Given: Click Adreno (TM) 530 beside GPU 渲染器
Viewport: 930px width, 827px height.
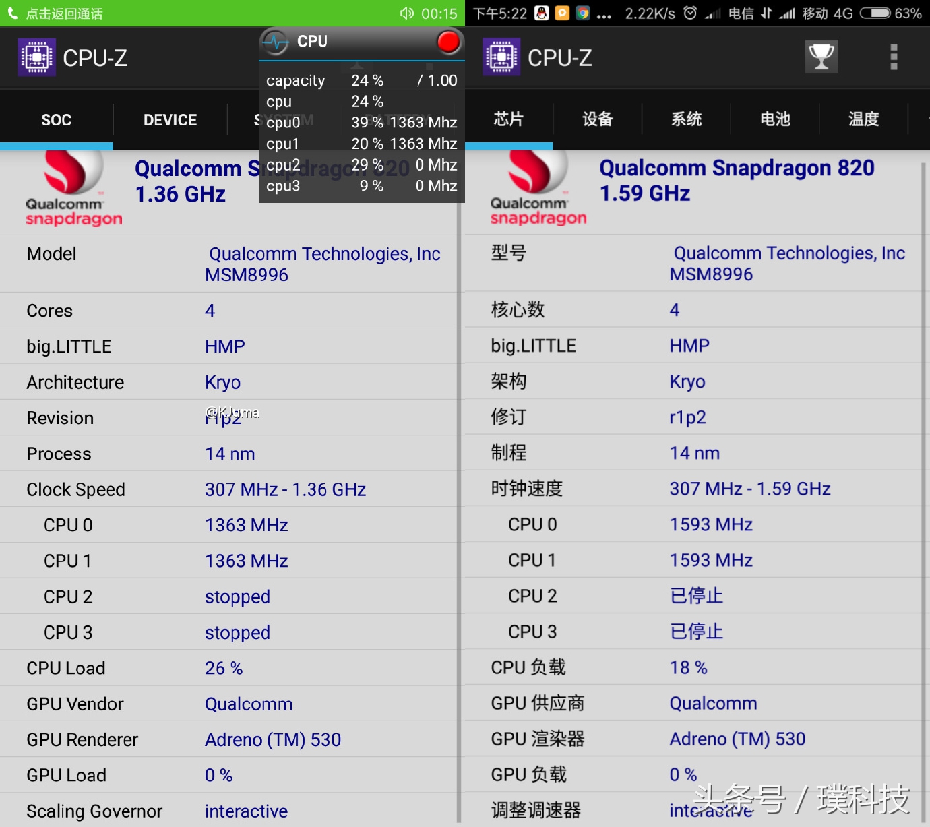Looking at the screenshot, I should pyautogui.click(x=737, y=739).
